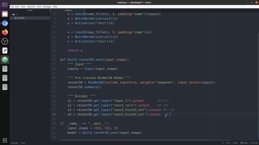Open the File menu
The image size is (259, 145).
[x=12, y=7]
